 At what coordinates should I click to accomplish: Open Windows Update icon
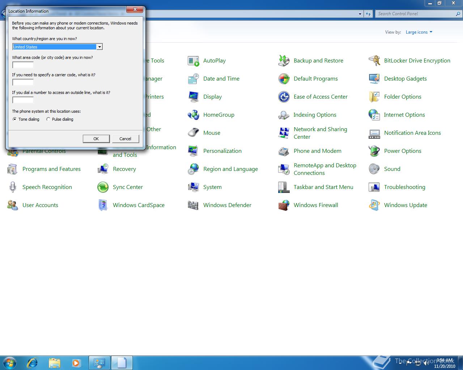point(374,205)
